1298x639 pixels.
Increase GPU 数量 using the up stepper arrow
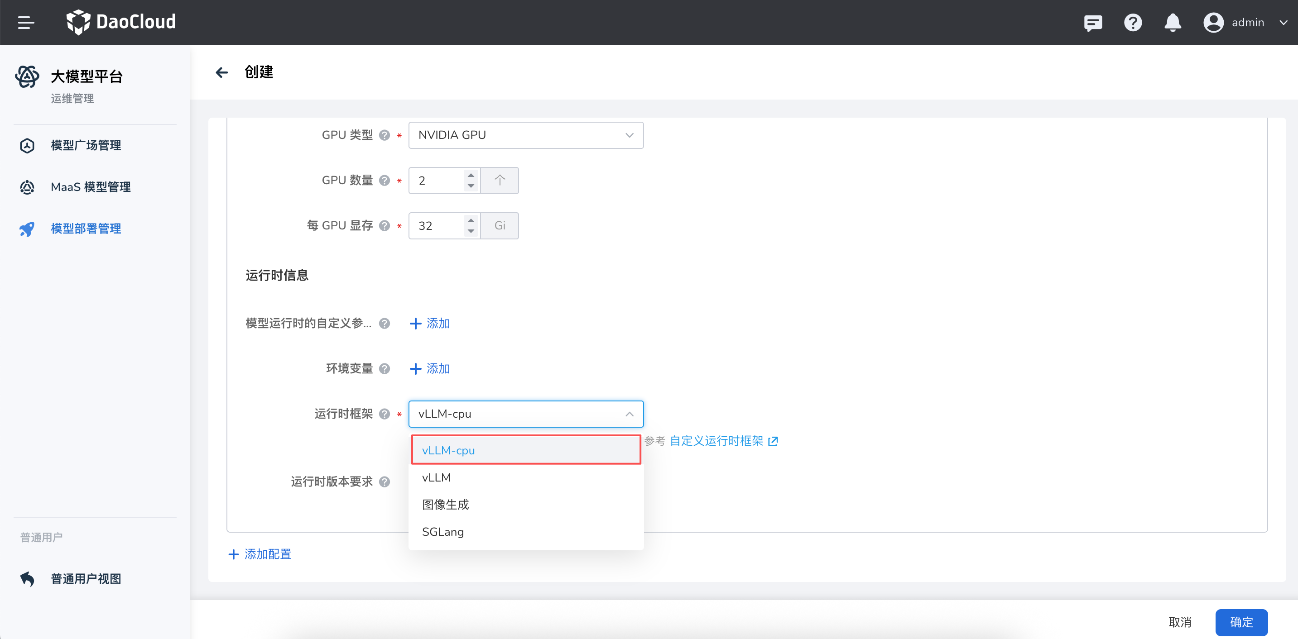point(470,175)
